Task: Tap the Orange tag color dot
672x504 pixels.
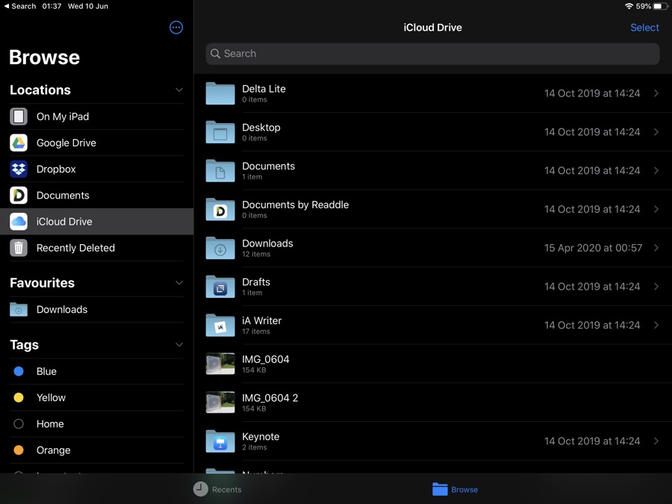Action: (x=19, y=450)
